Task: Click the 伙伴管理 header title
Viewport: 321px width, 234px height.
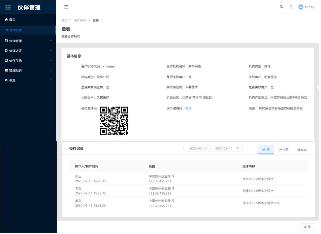Action: coord(29,8)
